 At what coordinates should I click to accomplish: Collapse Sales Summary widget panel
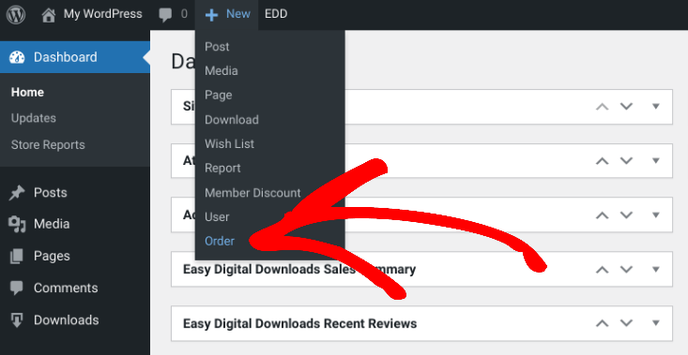pos(656,269)
